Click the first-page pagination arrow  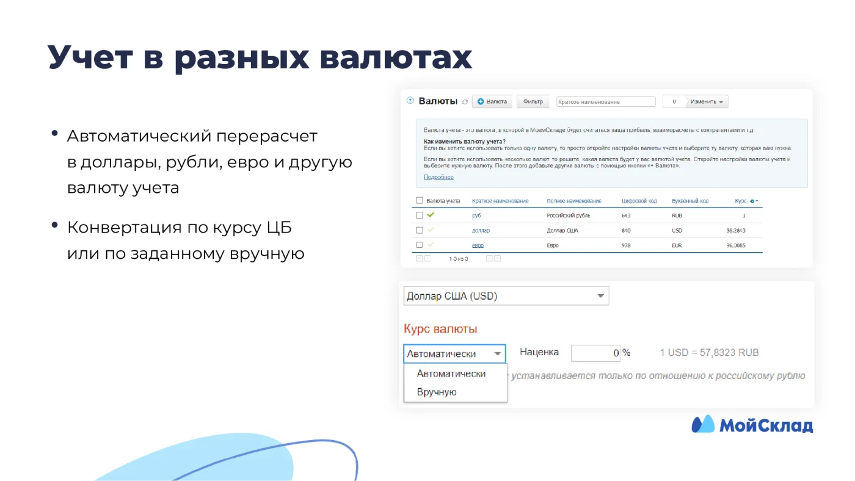click(x=419, y=259)
